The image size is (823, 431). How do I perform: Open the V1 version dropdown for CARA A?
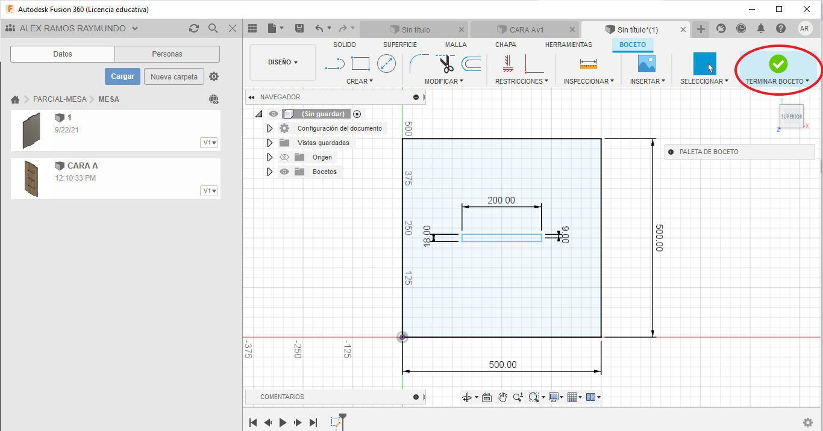point(210,191)
